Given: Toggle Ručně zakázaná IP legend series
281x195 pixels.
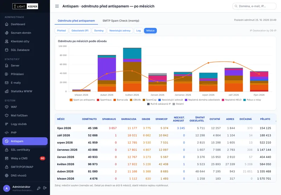Looking at the screenshot, I should tap(159, 104).
